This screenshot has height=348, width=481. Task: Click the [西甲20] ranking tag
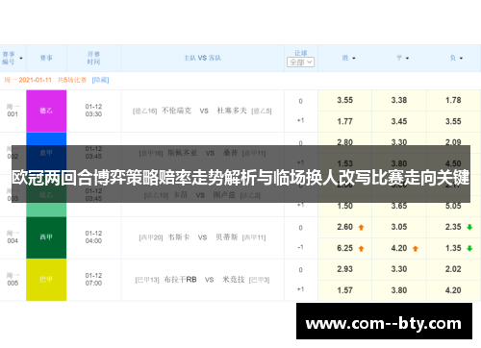click(151, 237)
